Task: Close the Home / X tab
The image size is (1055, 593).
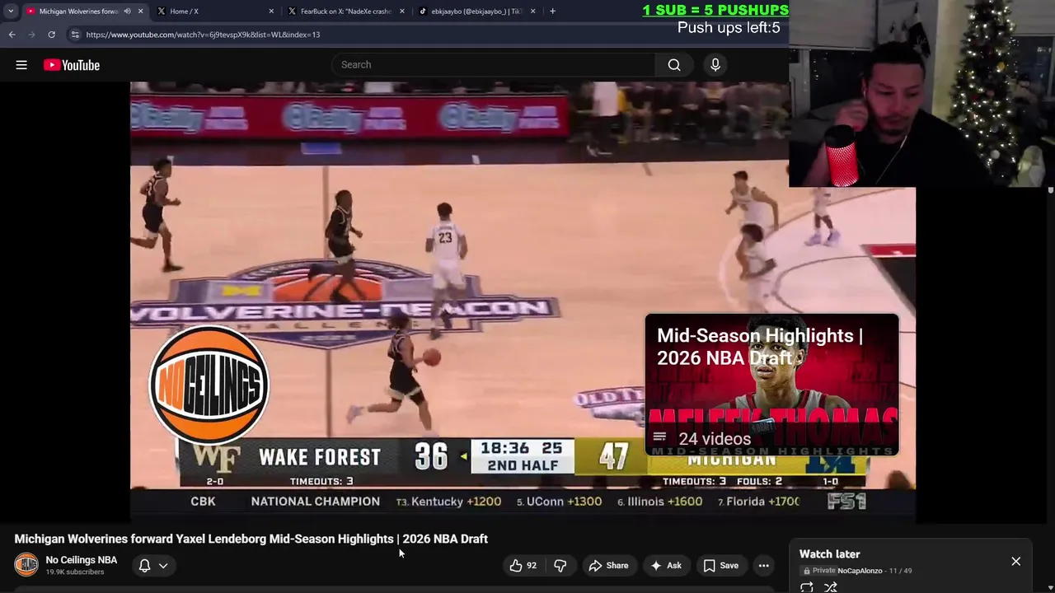Action: [271, 12]
